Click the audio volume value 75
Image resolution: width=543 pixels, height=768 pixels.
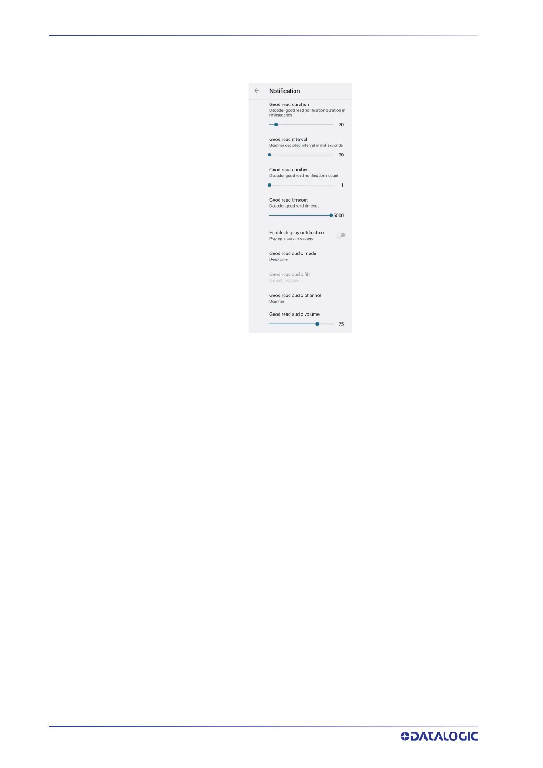[x=341, y=324]
